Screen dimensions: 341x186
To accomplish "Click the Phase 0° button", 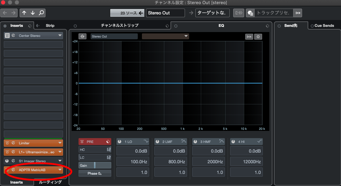I will [x=95, y=173].
